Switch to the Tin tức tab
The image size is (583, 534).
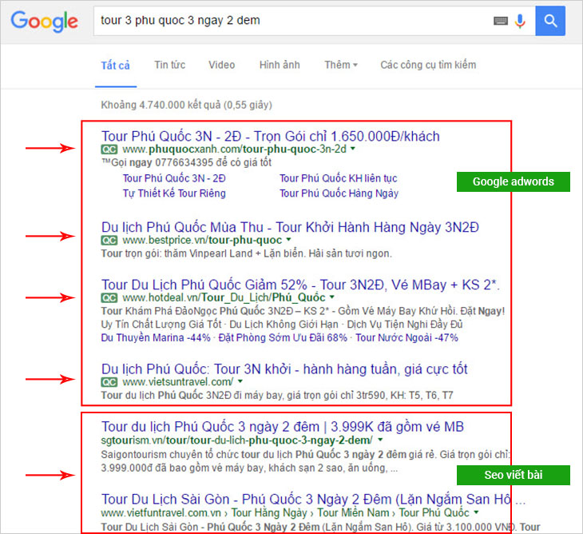170,65
